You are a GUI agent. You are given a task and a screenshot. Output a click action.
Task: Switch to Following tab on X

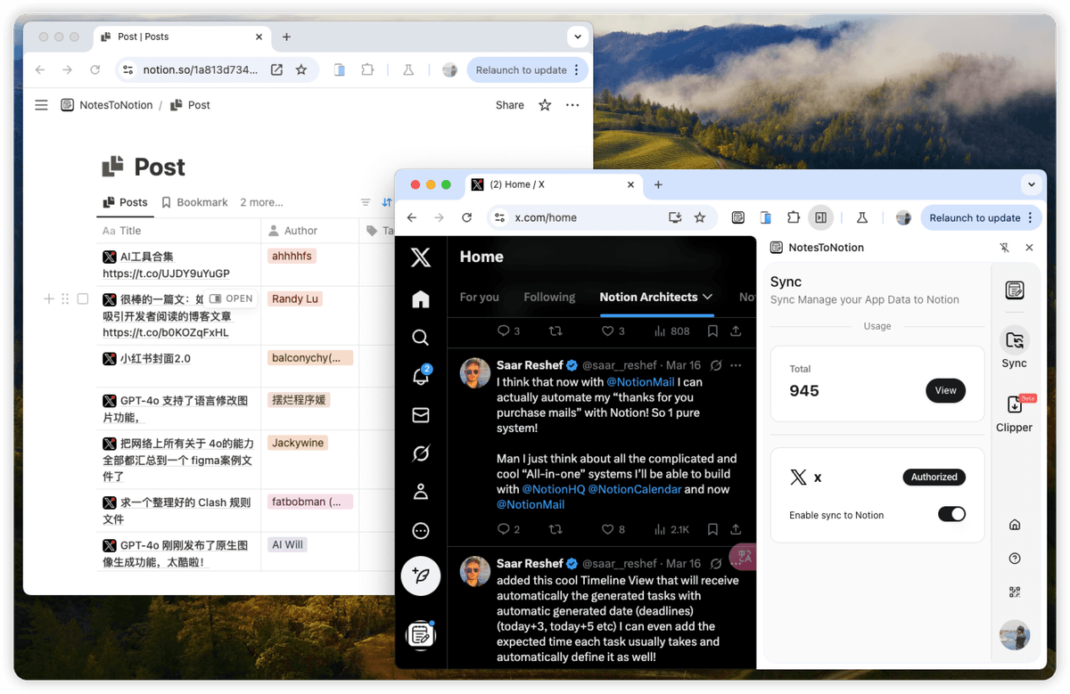[549, 297]
